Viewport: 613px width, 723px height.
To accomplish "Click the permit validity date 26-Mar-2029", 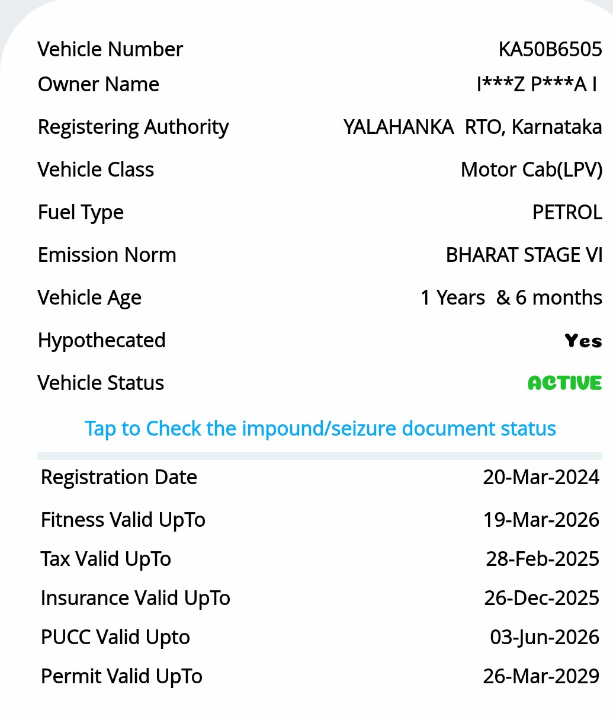I will pyautogui.click(x=541, y=677).
